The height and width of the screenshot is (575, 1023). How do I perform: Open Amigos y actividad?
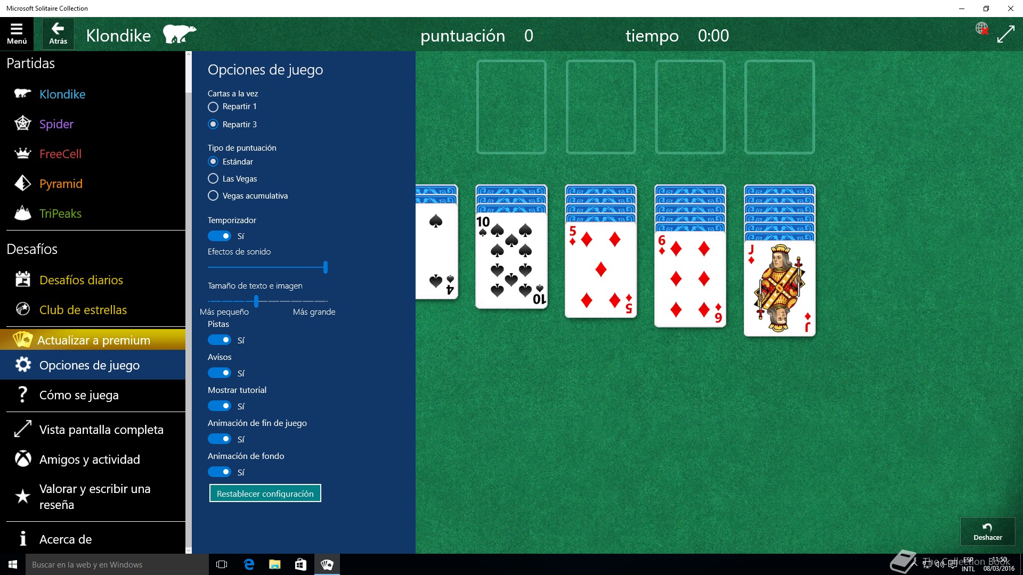pos(93,459)
